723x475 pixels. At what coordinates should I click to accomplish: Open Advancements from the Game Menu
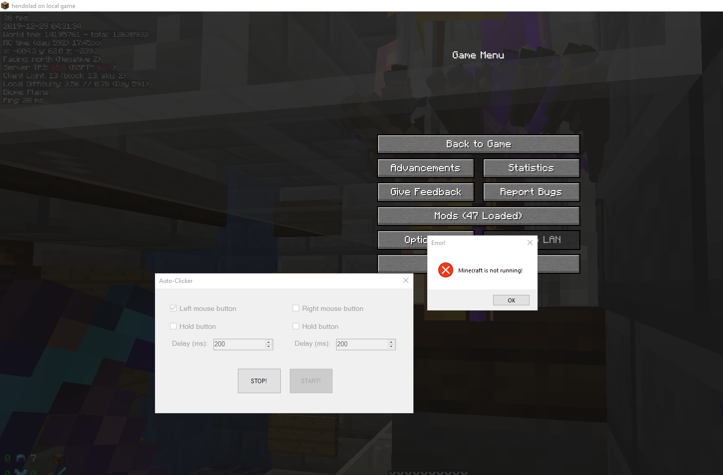click(x=425, y=168)
